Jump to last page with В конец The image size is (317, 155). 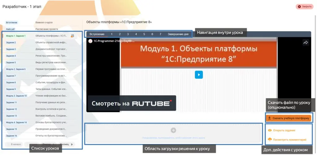click(67, 144)
